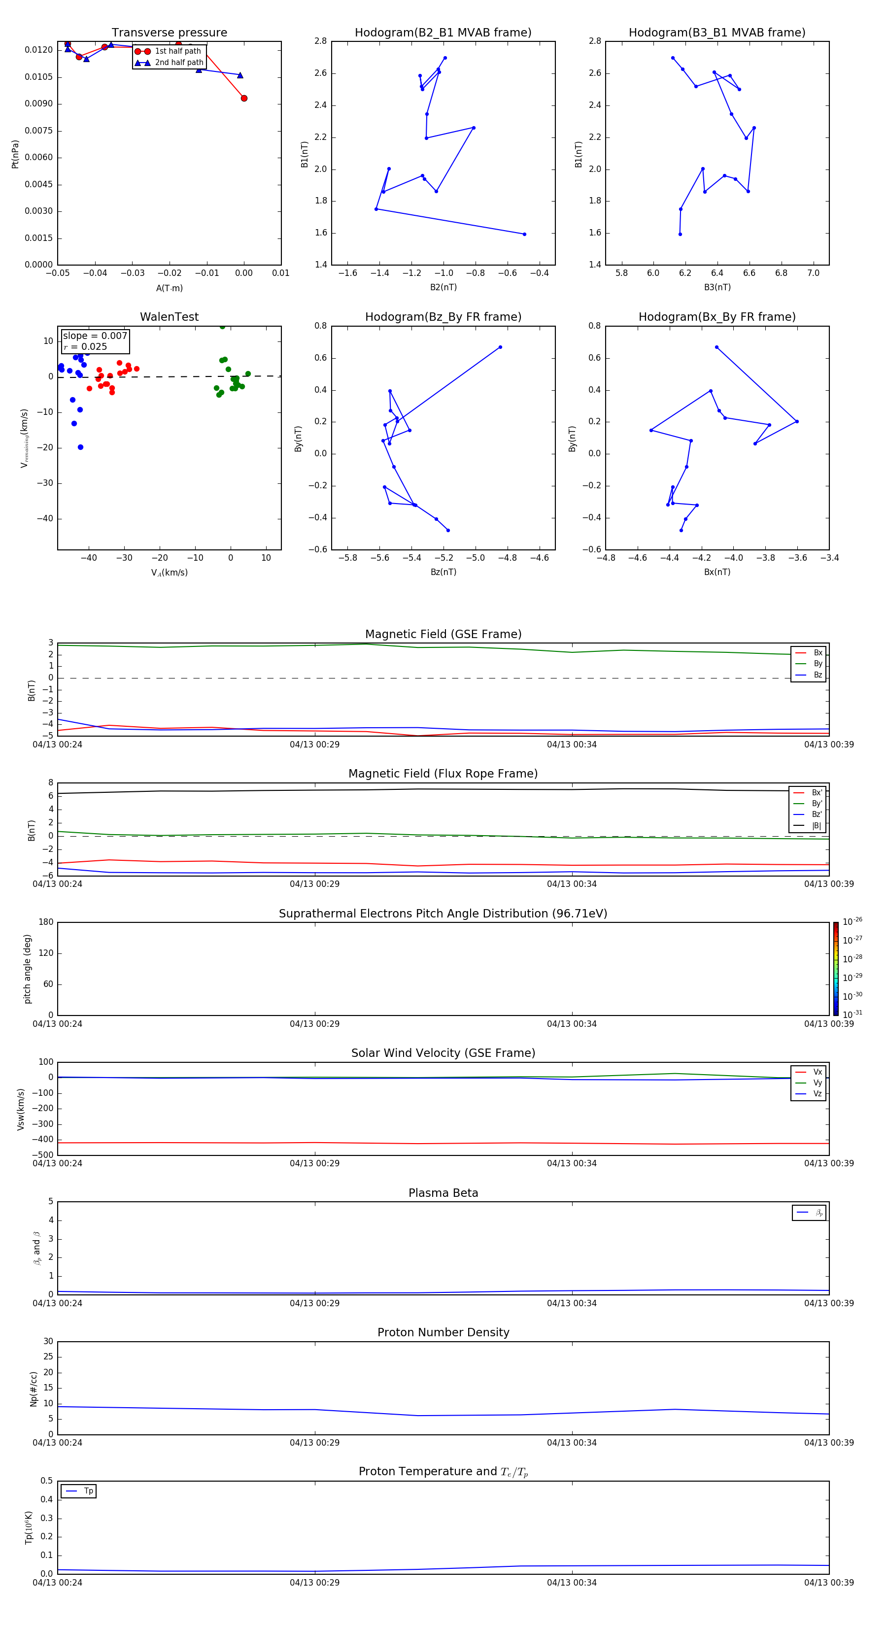Click the 'Vz' legend entry

pos(809,1094)
